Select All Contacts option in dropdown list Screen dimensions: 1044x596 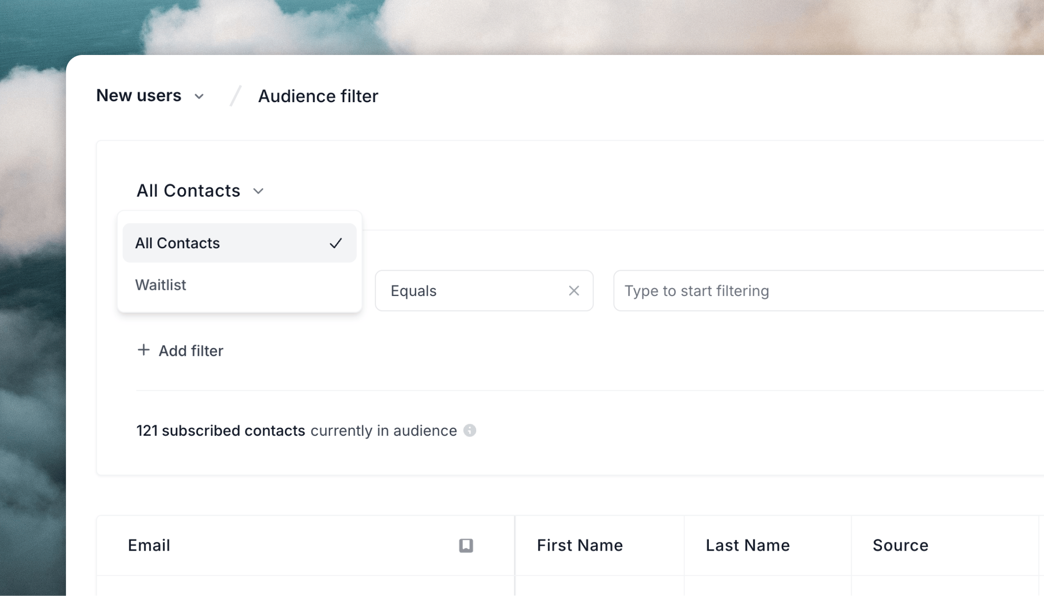pos(239,243)
